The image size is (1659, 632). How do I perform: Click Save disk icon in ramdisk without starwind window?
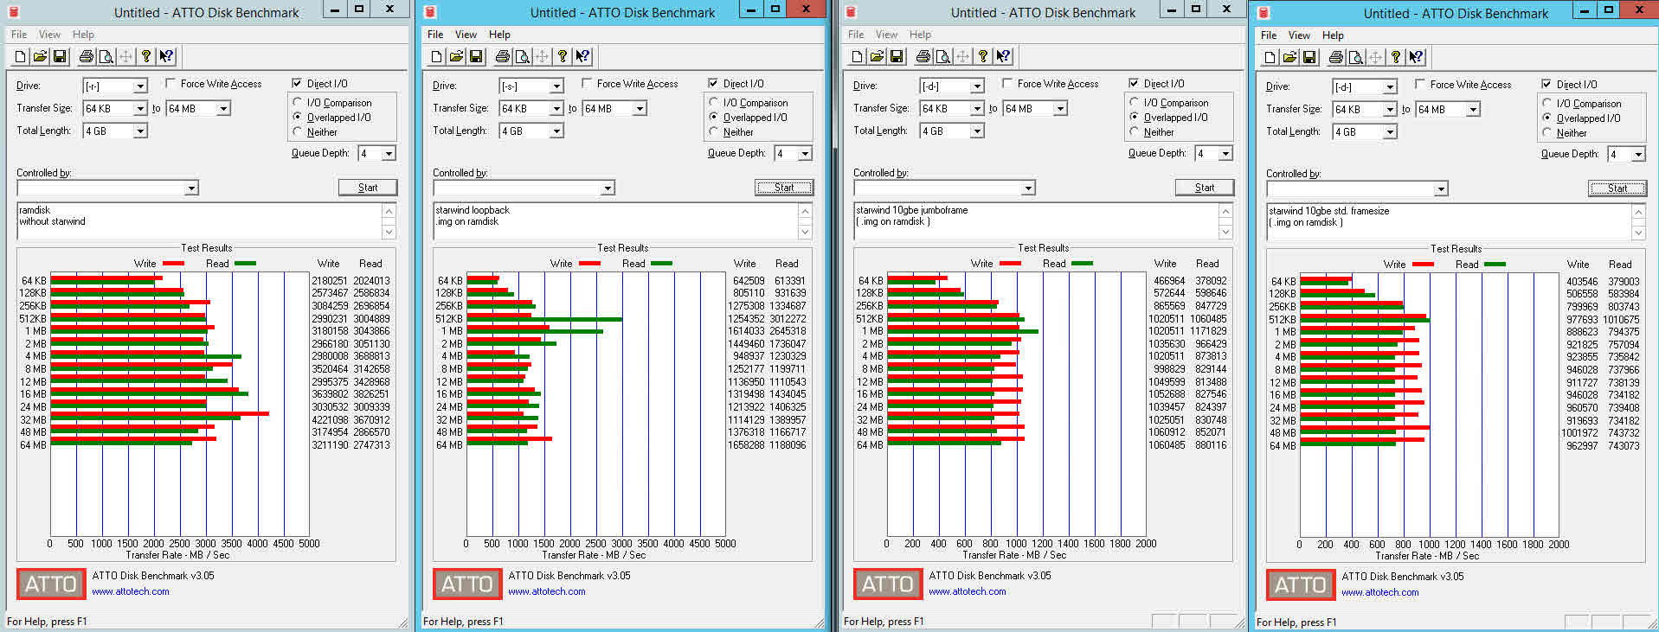60,56
